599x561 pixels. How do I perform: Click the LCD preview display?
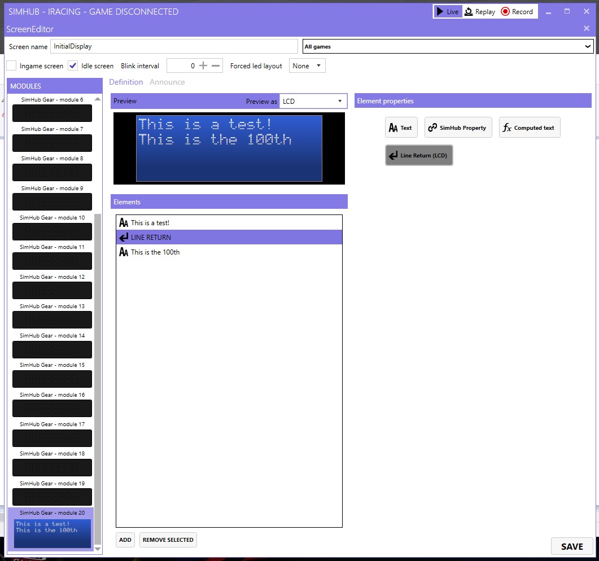pyautogui.click(x=229, y=148)
